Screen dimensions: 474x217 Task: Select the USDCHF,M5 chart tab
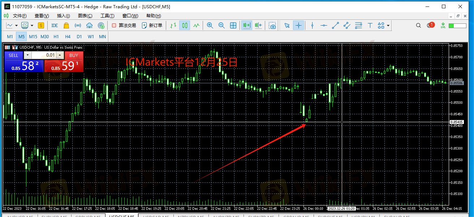(122, 216)
